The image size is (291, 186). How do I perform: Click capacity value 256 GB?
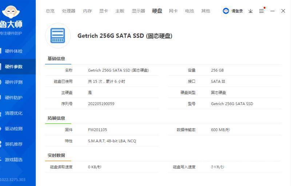pos(217,70)
